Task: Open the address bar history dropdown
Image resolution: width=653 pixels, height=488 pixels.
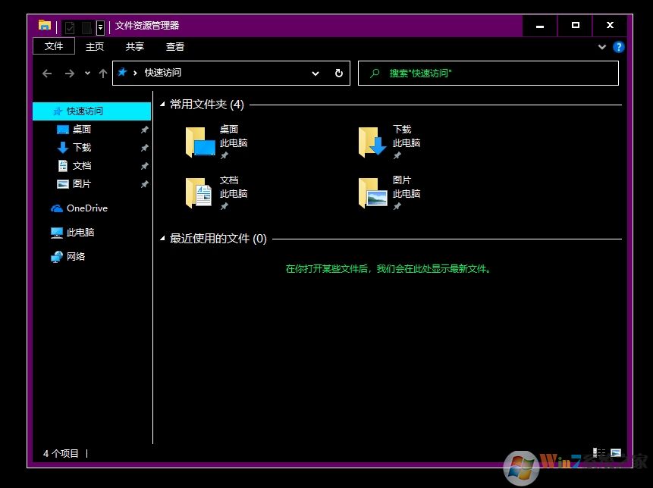Action: click(316, 74)
